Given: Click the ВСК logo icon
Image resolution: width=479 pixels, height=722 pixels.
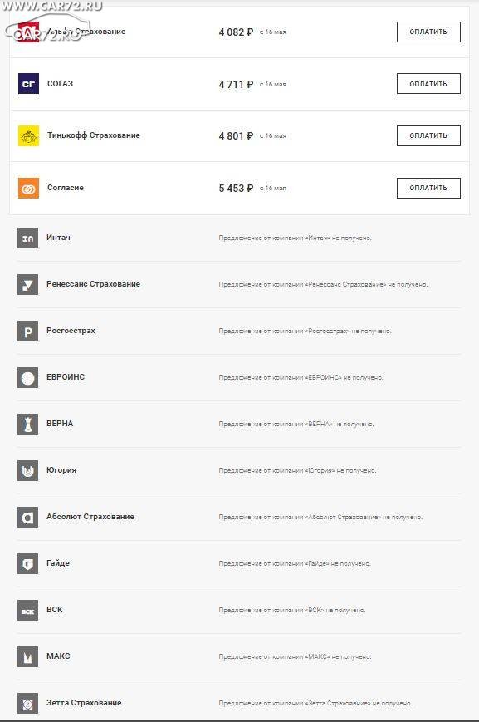Looking at the screenshot, I should 27,610.
